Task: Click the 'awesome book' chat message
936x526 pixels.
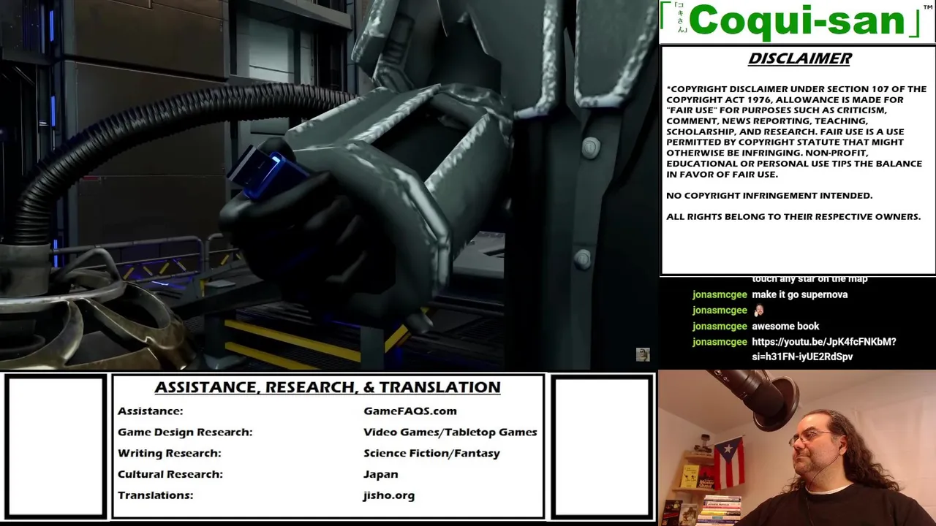Action: pos(785,326)
